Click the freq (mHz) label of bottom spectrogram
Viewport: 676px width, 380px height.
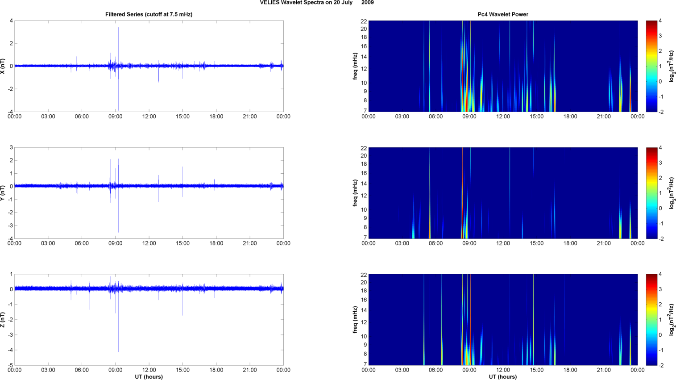[x=356, y=320]
